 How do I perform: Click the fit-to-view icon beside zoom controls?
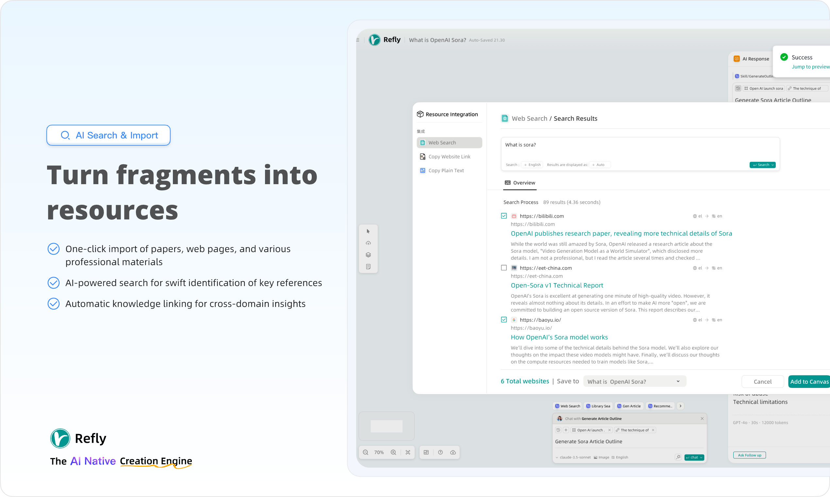click(x=408, y=453)
